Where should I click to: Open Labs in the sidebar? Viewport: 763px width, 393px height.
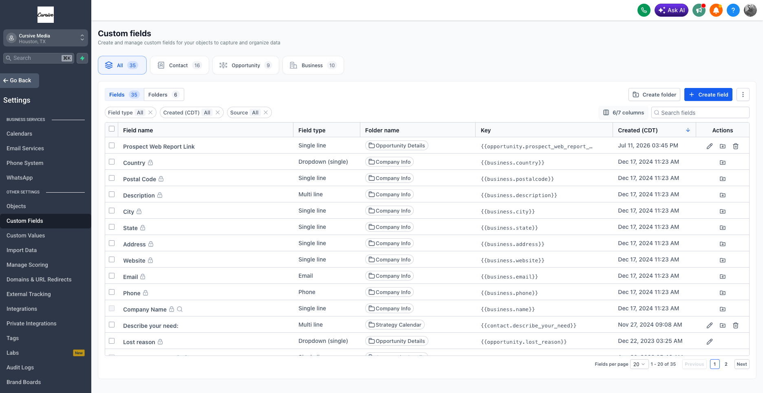13,353
